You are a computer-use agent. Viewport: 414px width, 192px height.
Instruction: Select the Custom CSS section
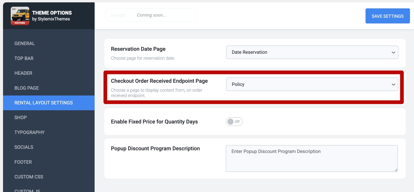[x=29, y=177]
